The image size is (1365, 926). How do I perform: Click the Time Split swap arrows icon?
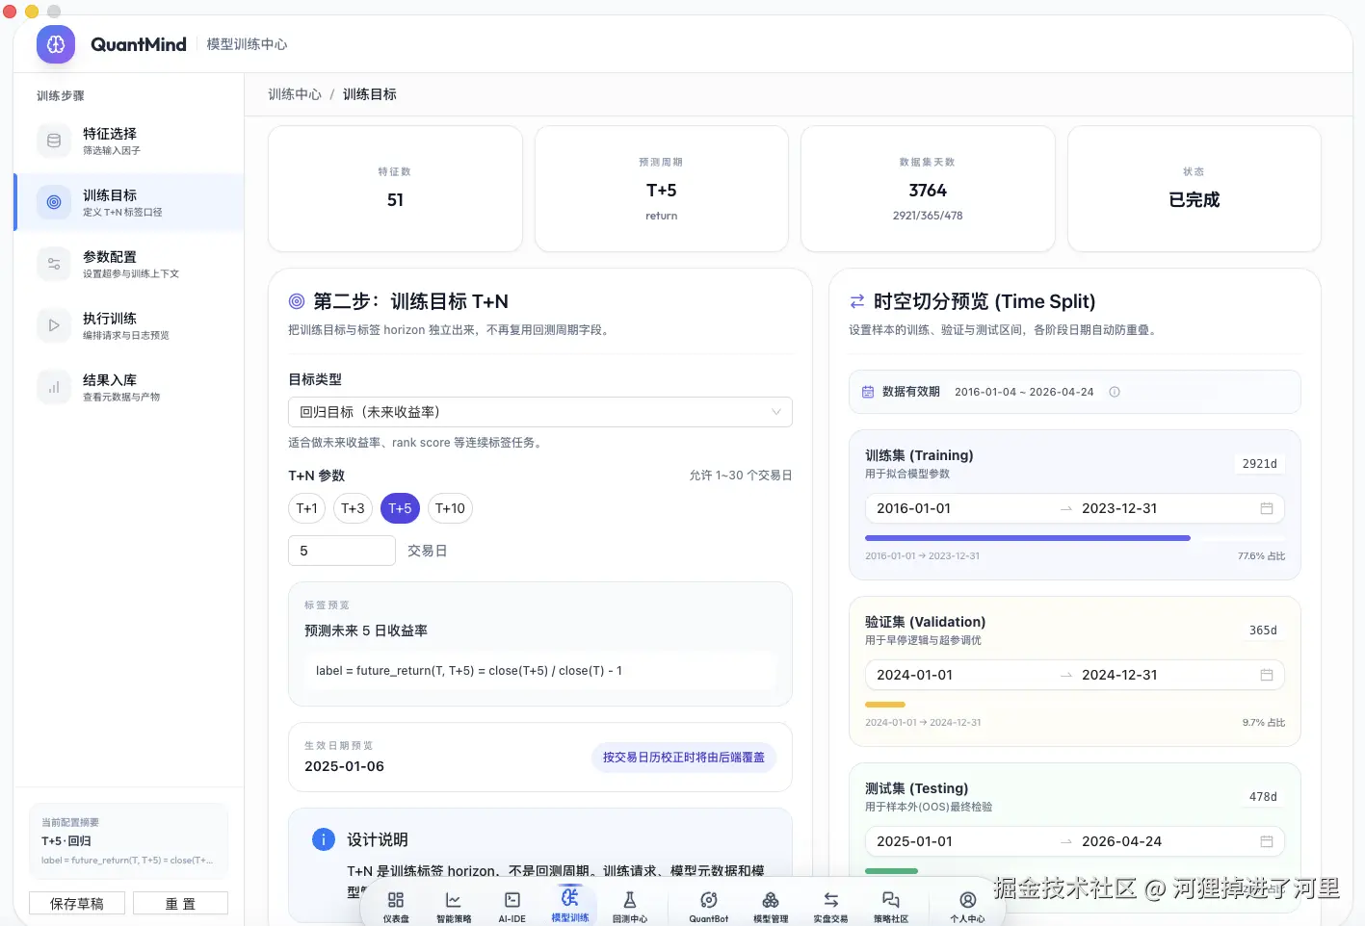[857, 301]
